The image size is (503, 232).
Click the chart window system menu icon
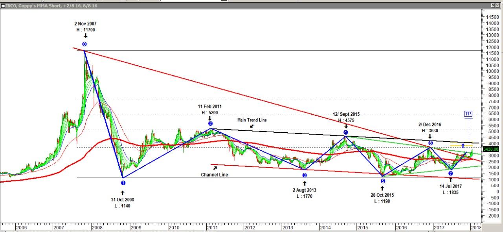tap(3, 5)
